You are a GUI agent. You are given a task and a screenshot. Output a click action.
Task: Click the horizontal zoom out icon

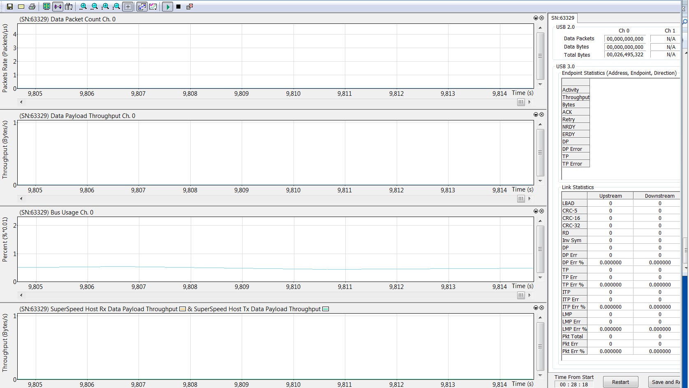click(94, 7)
